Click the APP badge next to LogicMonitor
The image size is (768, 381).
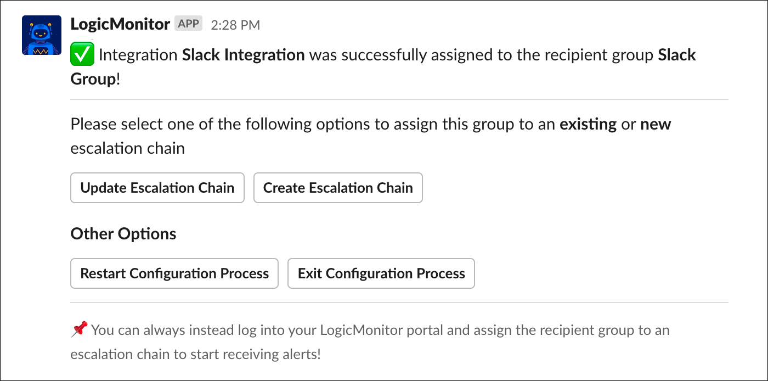pos(188,24)
